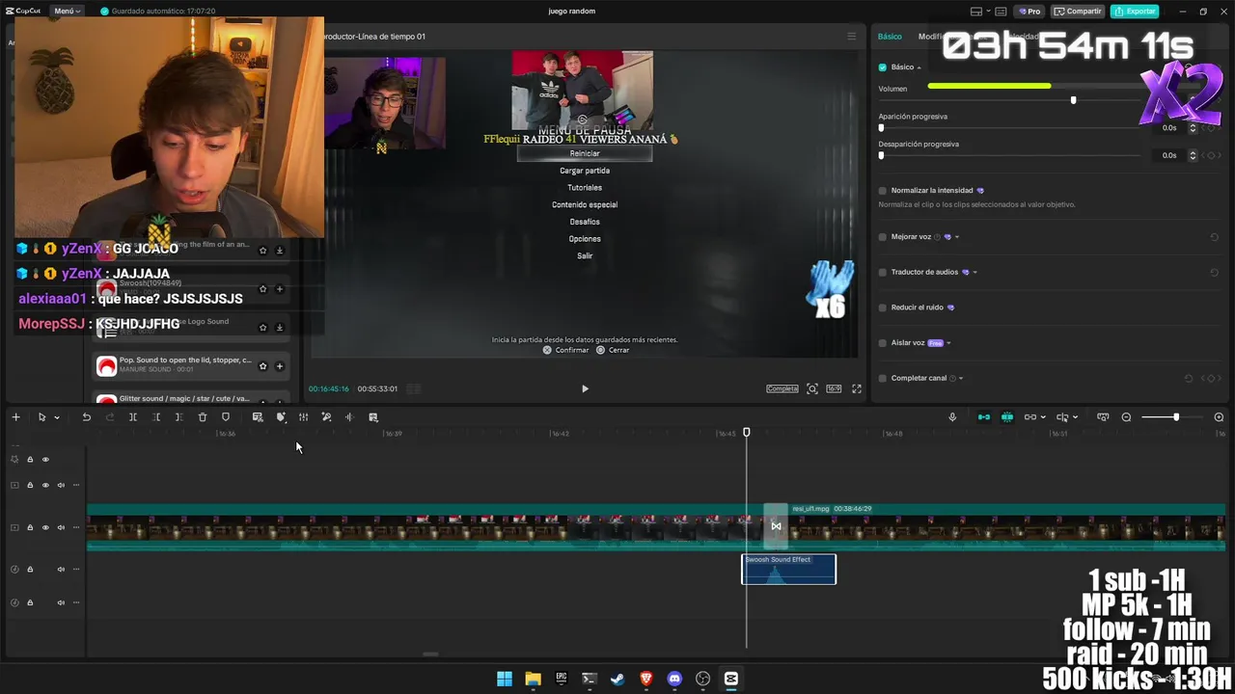Click the equalizer sliders icon in timeline toolbar

pos(303,417)
